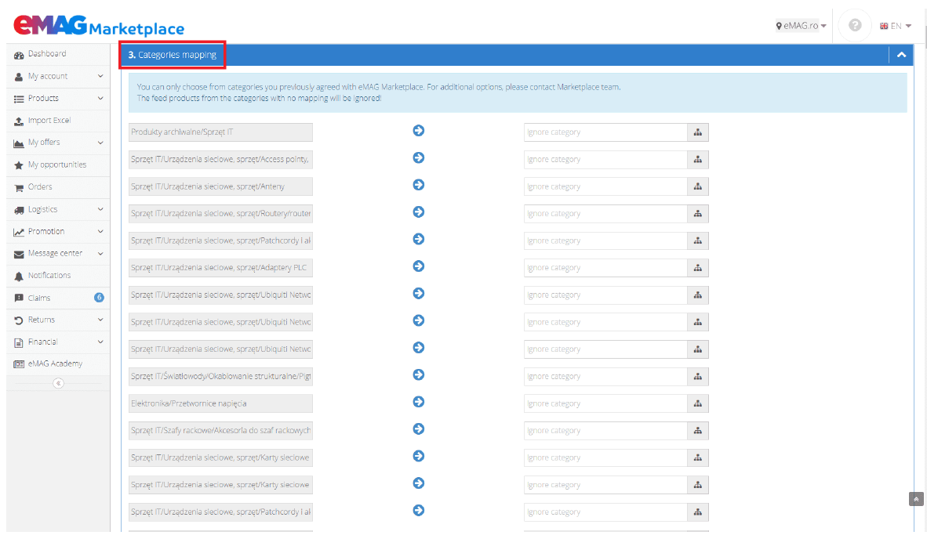This screenshot has width=927, height=546.
Task: Collapse the Categories mapping panel
Action: 902,55
